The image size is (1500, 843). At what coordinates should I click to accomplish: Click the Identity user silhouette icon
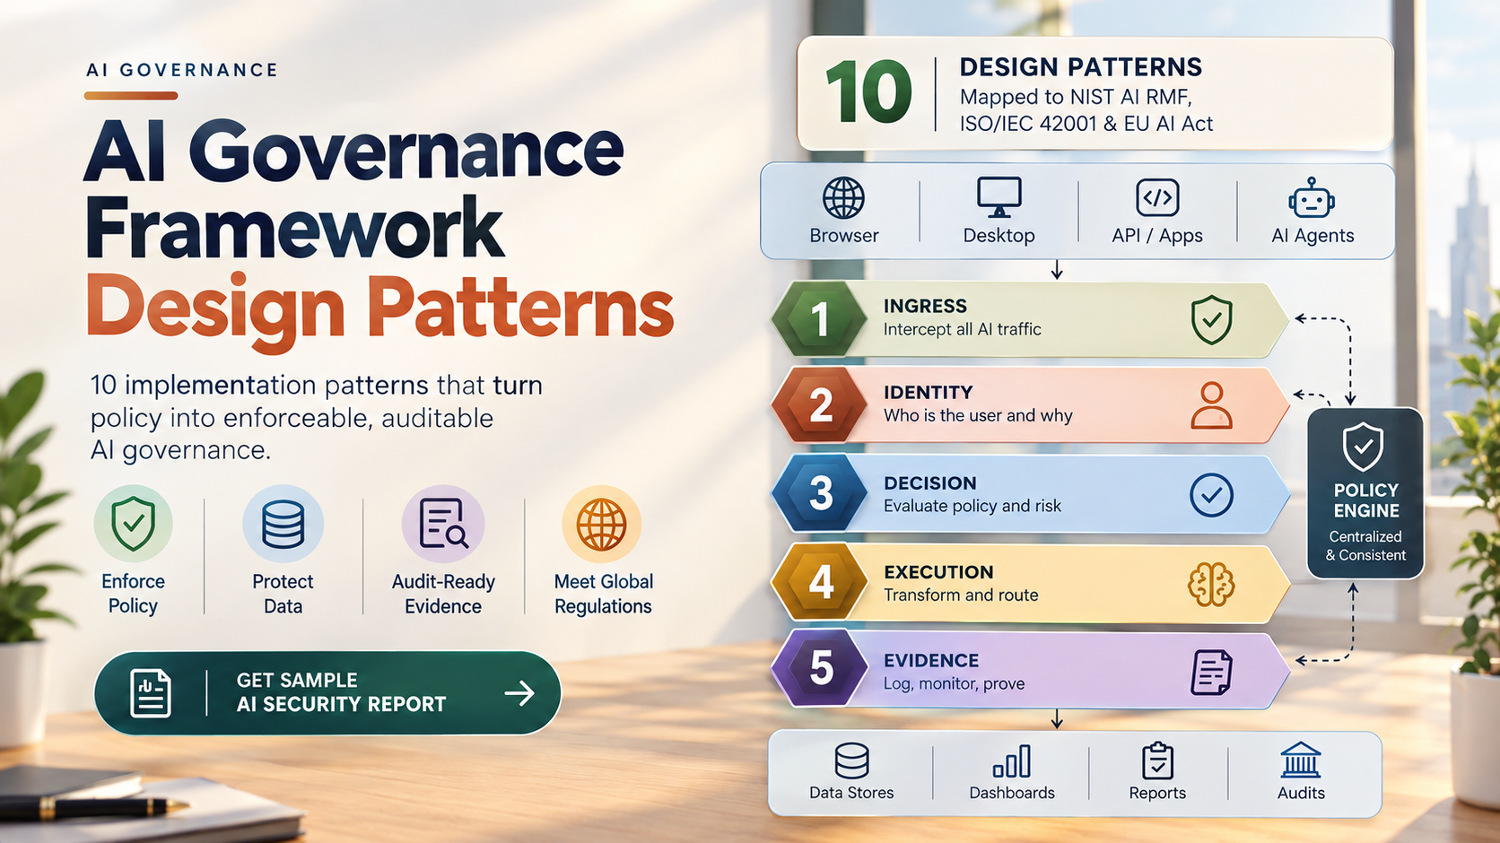coord(1211,405)
